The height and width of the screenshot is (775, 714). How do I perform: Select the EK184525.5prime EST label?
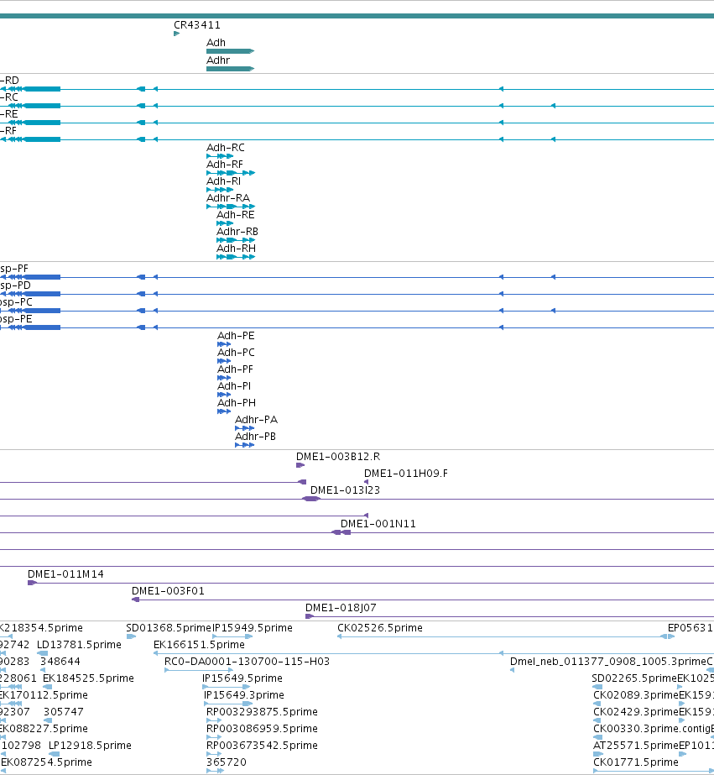click(88, 678)
